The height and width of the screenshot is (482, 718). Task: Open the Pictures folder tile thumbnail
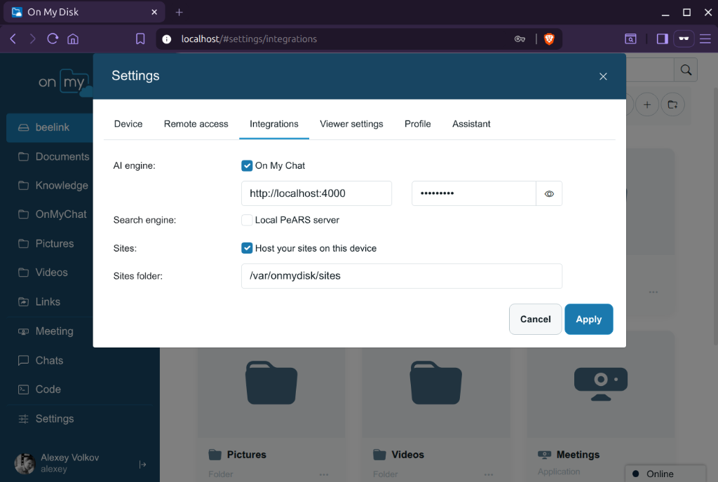[x=271, y=383]
